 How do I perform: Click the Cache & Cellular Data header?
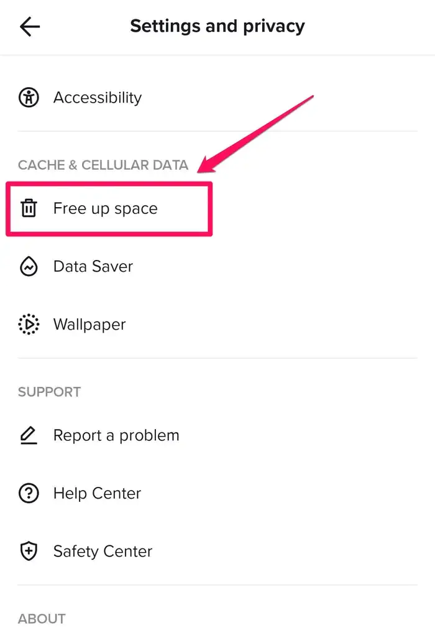103,165
